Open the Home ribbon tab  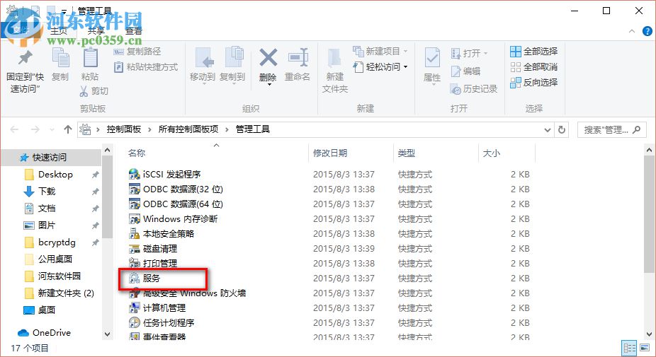point(59,31)
